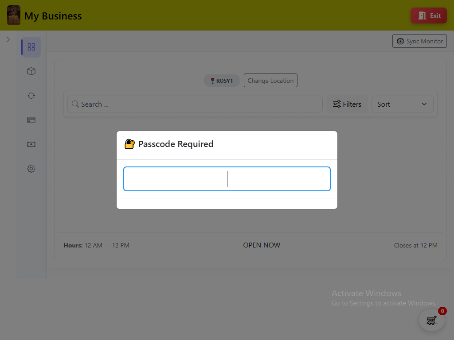The height and width of the screenshot is (340, 454).
Task: Open the settings gear icon in sidebar
Action: click(x=31, y=169)
